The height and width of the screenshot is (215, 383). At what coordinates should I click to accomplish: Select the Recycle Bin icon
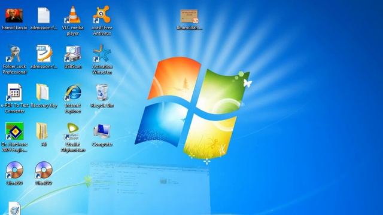[102, 93]
